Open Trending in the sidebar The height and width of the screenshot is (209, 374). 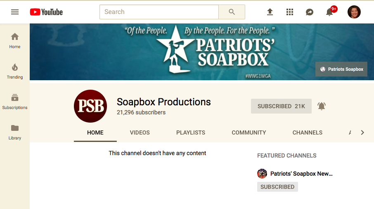[x=15, y=71]
